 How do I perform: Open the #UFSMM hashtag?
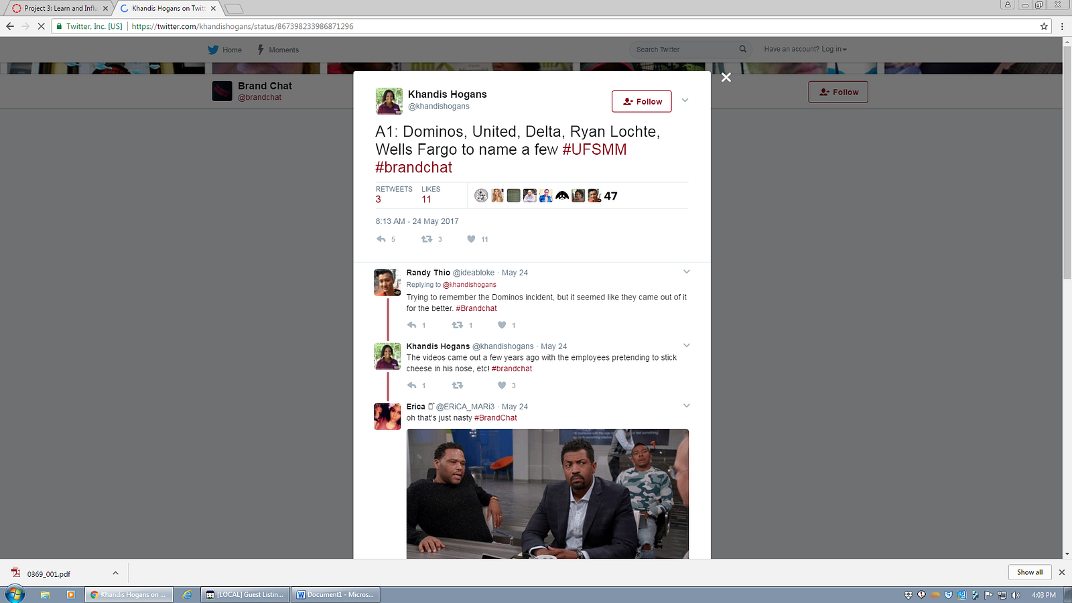594,149
